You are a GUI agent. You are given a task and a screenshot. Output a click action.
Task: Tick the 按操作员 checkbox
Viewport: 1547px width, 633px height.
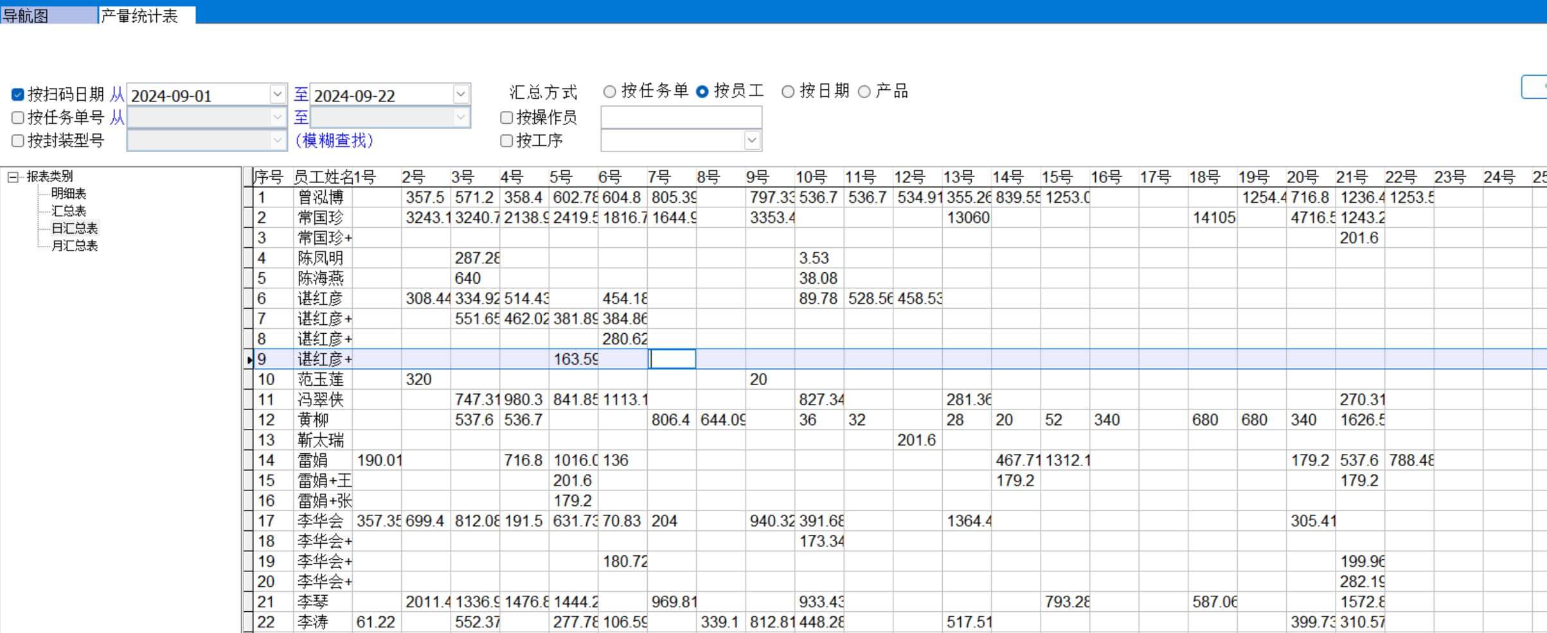tap(506, 117)
